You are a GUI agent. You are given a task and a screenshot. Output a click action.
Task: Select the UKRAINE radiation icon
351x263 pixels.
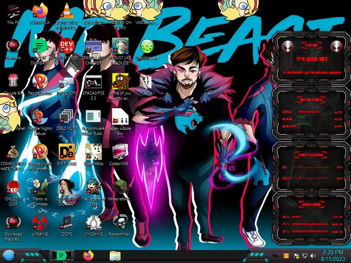[x=40, y=225]
